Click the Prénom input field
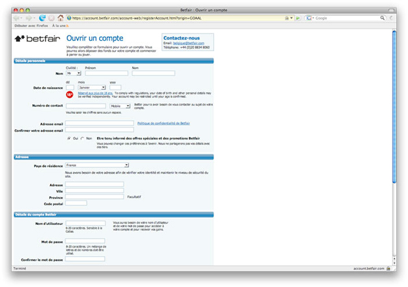The width and height of the screenshot is (408, 287). point(106,73)
